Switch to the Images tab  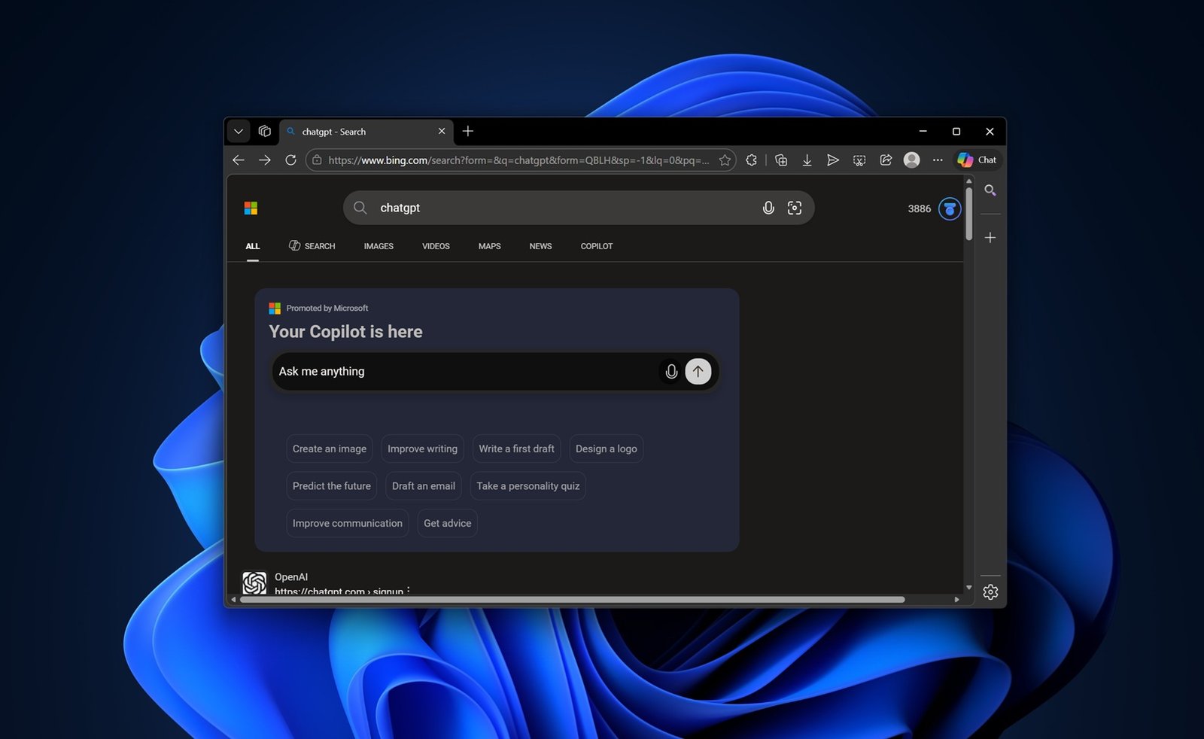(x=379, y=246)
